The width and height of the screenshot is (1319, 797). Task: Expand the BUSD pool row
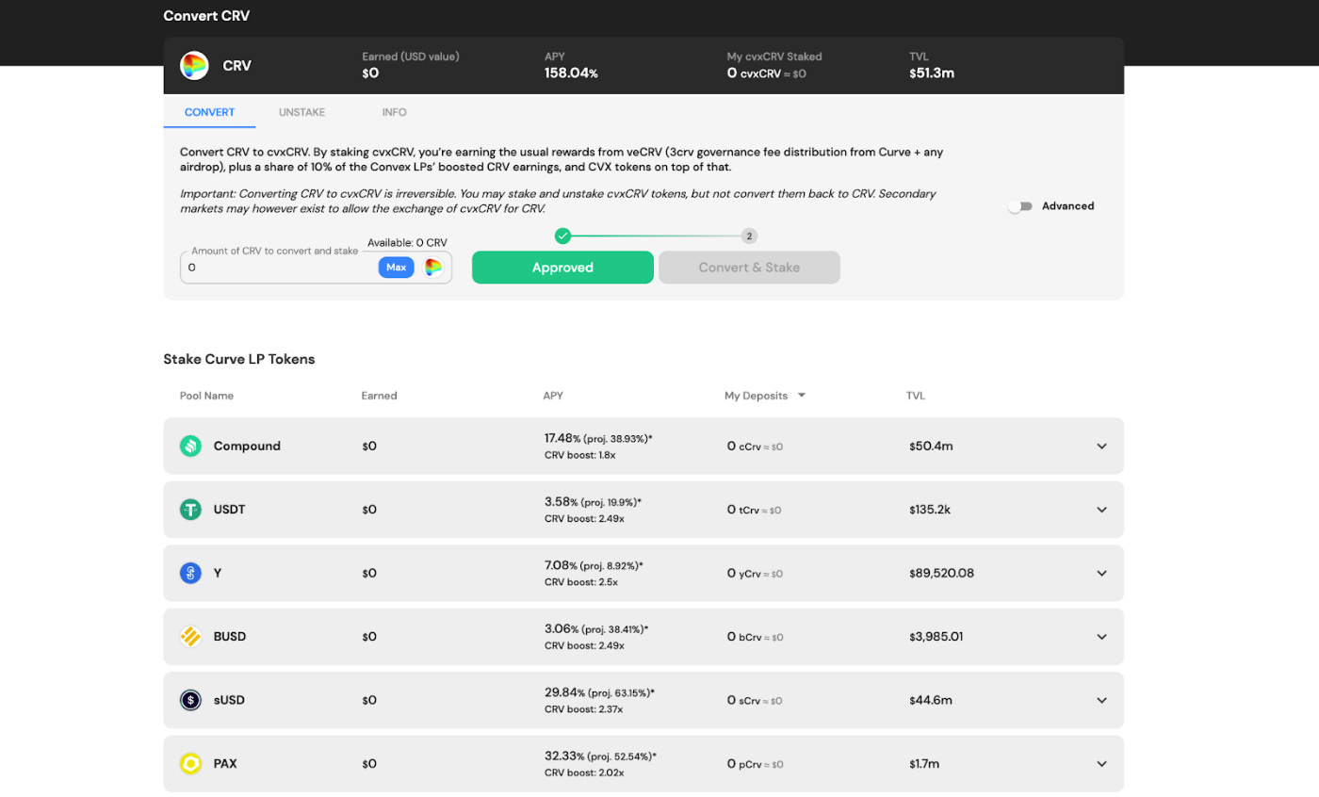1101,637
